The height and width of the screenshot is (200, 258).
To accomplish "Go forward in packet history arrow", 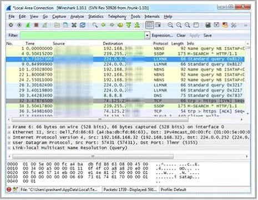I will pyautogui.click(x=112, y=25).
